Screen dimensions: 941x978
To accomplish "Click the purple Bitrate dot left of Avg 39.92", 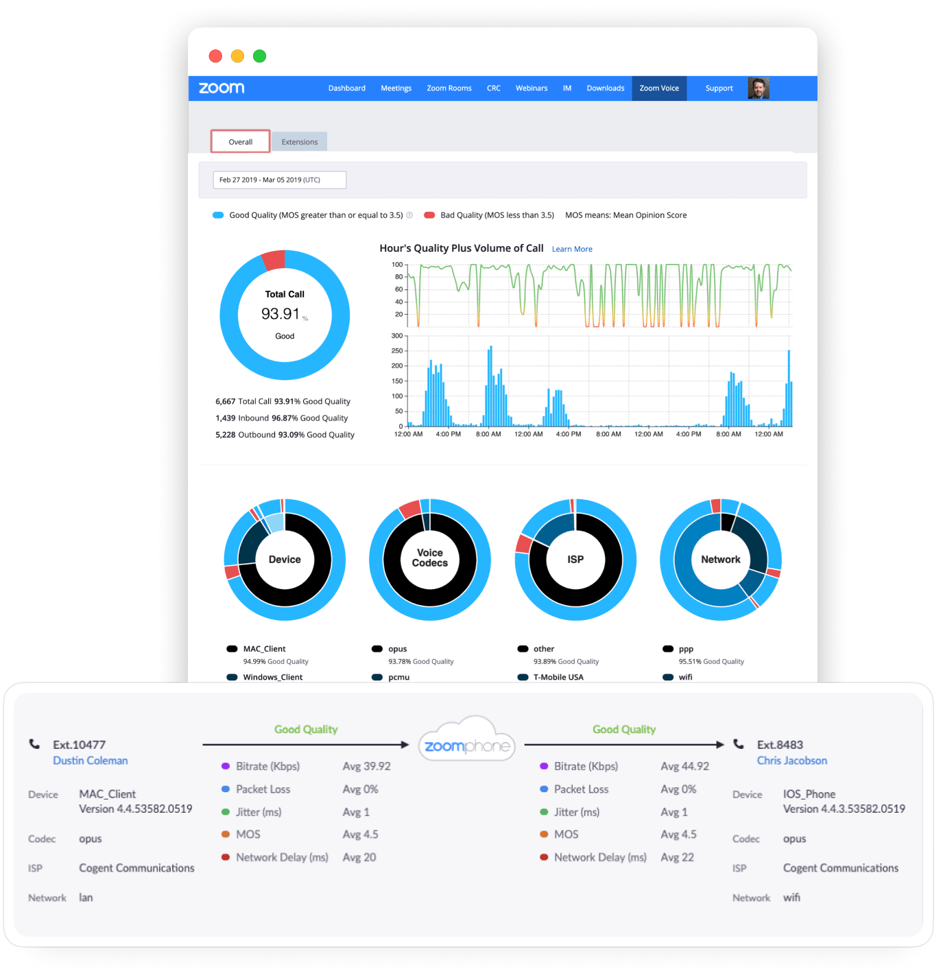I will tap(226, 766).
